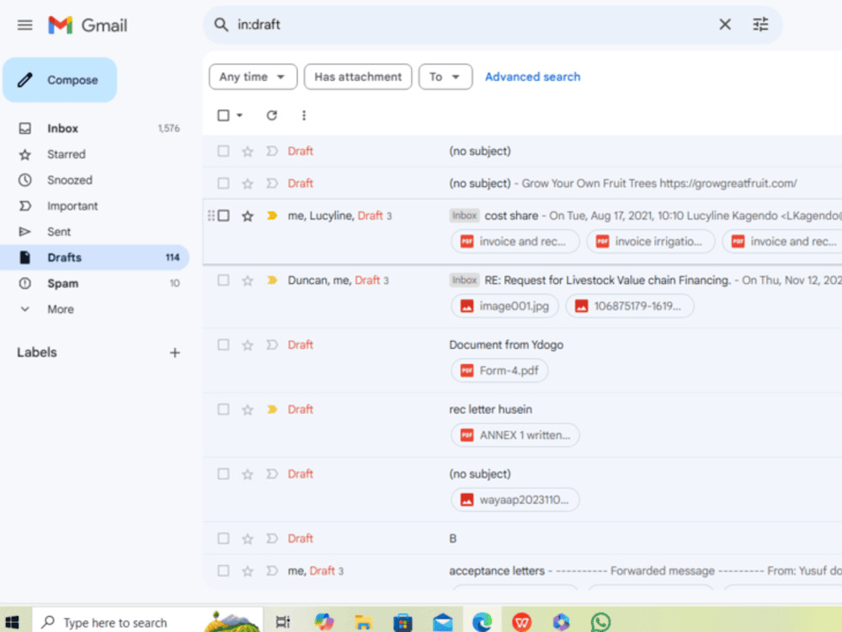Screen dimensions: 842x632
Task: Click the Compose button
Action: pos(60,80)
